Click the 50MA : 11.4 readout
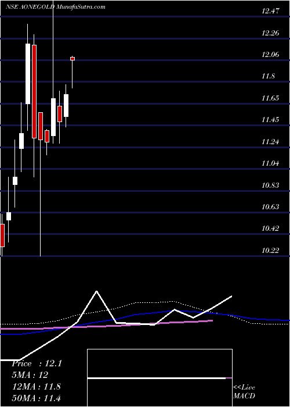 36,398
